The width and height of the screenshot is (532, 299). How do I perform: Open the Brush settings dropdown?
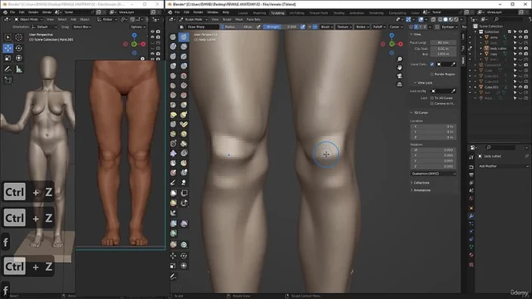(x=326, y=26)
